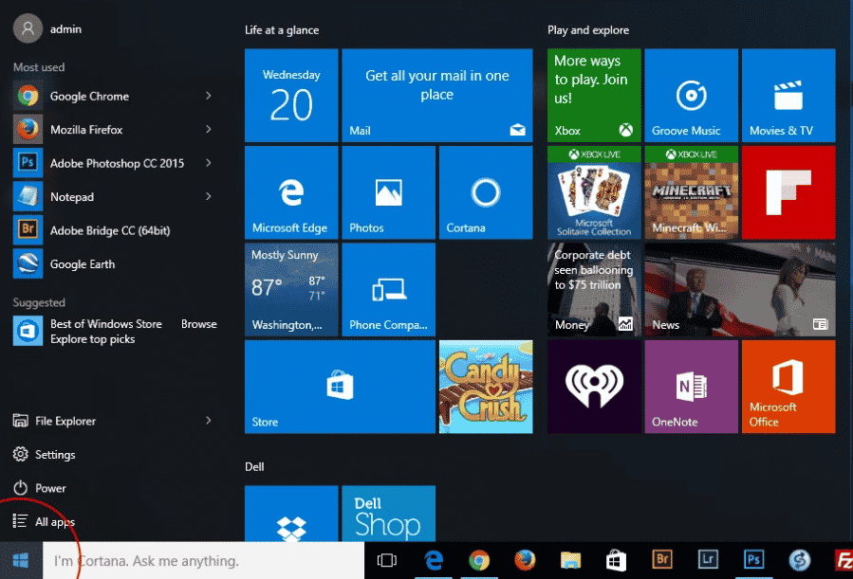Open FileZilla taskbar icon

pos(843,561)
